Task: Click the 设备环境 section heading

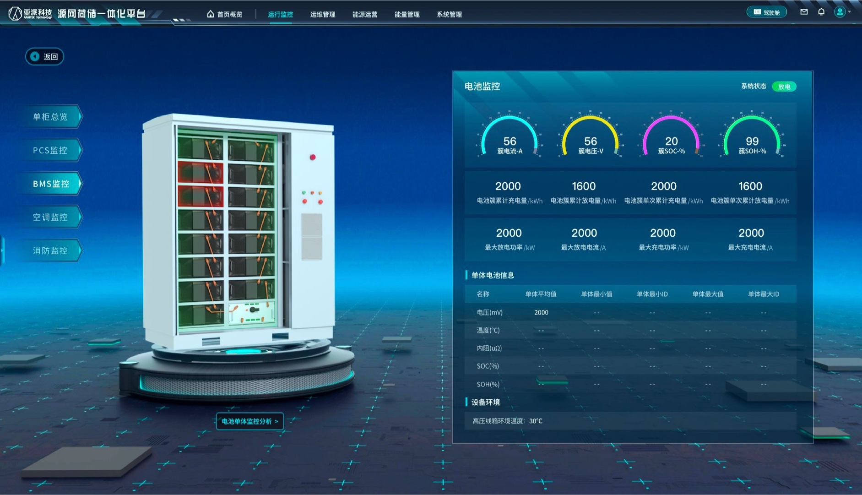Action: tap(486, 402)
